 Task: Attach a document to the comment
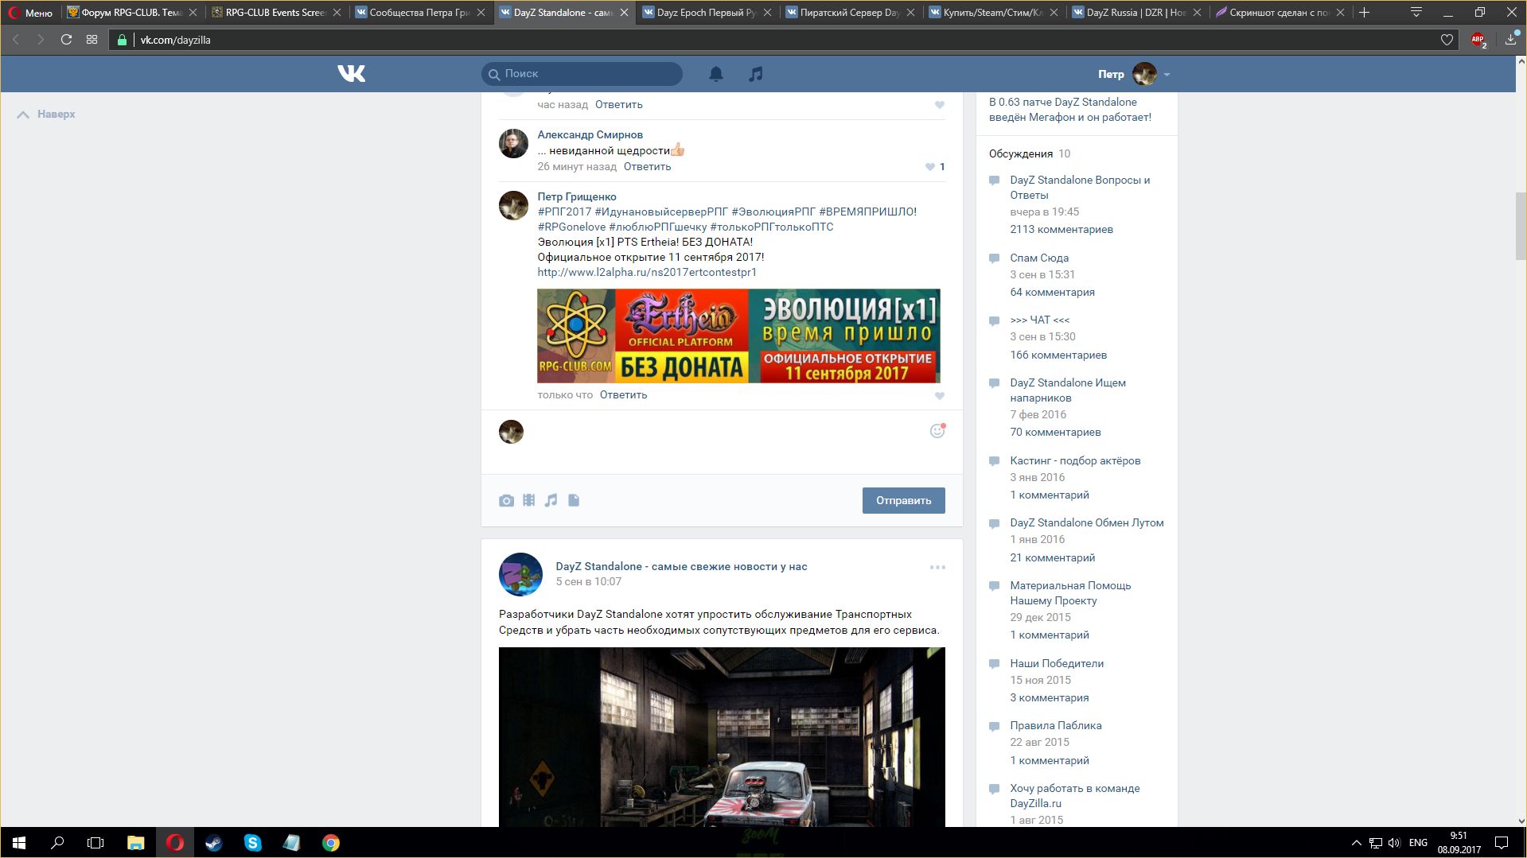[574, 500]
